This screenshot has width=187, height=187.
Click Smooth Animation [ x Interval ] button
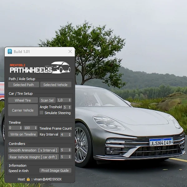(x=33, y=150)
